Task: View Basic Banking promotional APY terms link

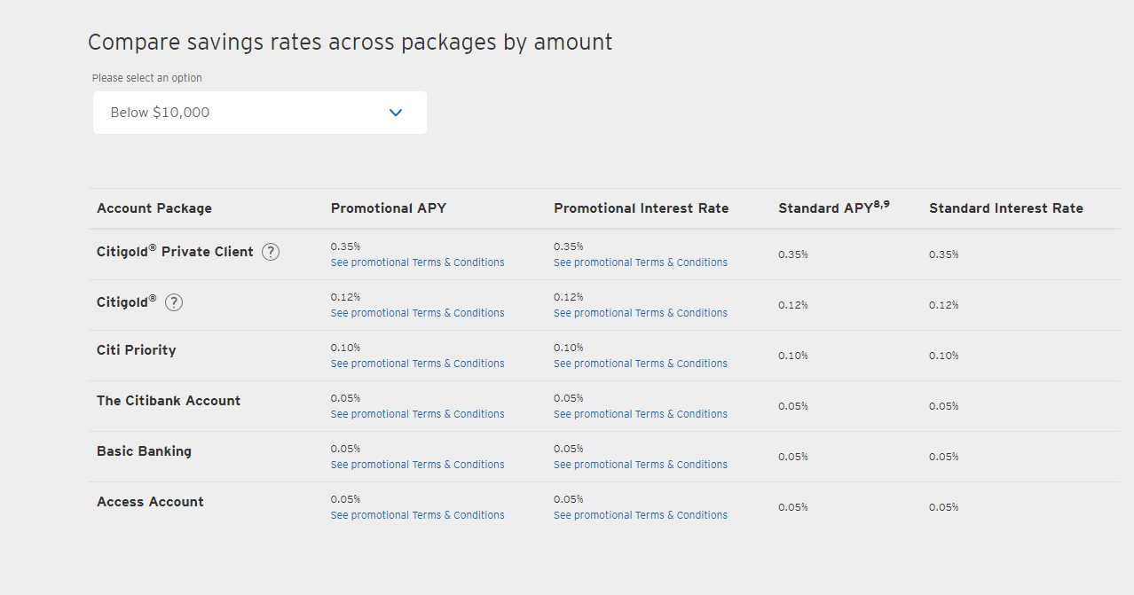Action: [x=417, y=465]
